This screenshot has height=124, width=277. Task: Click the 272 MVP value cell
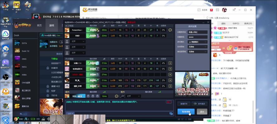(120, 86)
